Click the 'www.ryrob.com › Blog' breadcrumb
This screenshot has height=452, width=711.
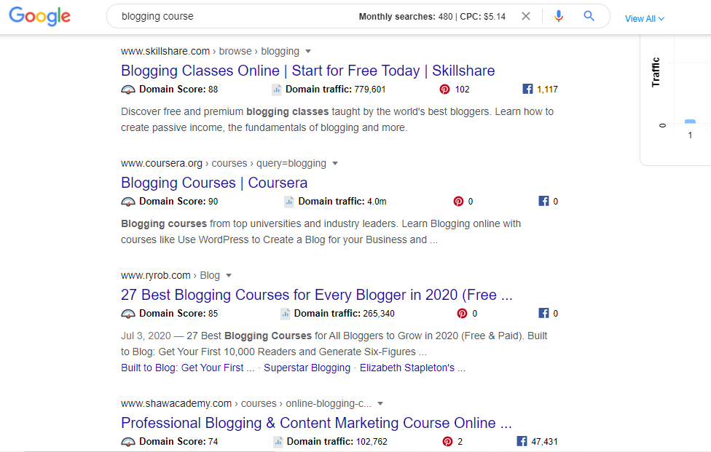coord(170,275)
